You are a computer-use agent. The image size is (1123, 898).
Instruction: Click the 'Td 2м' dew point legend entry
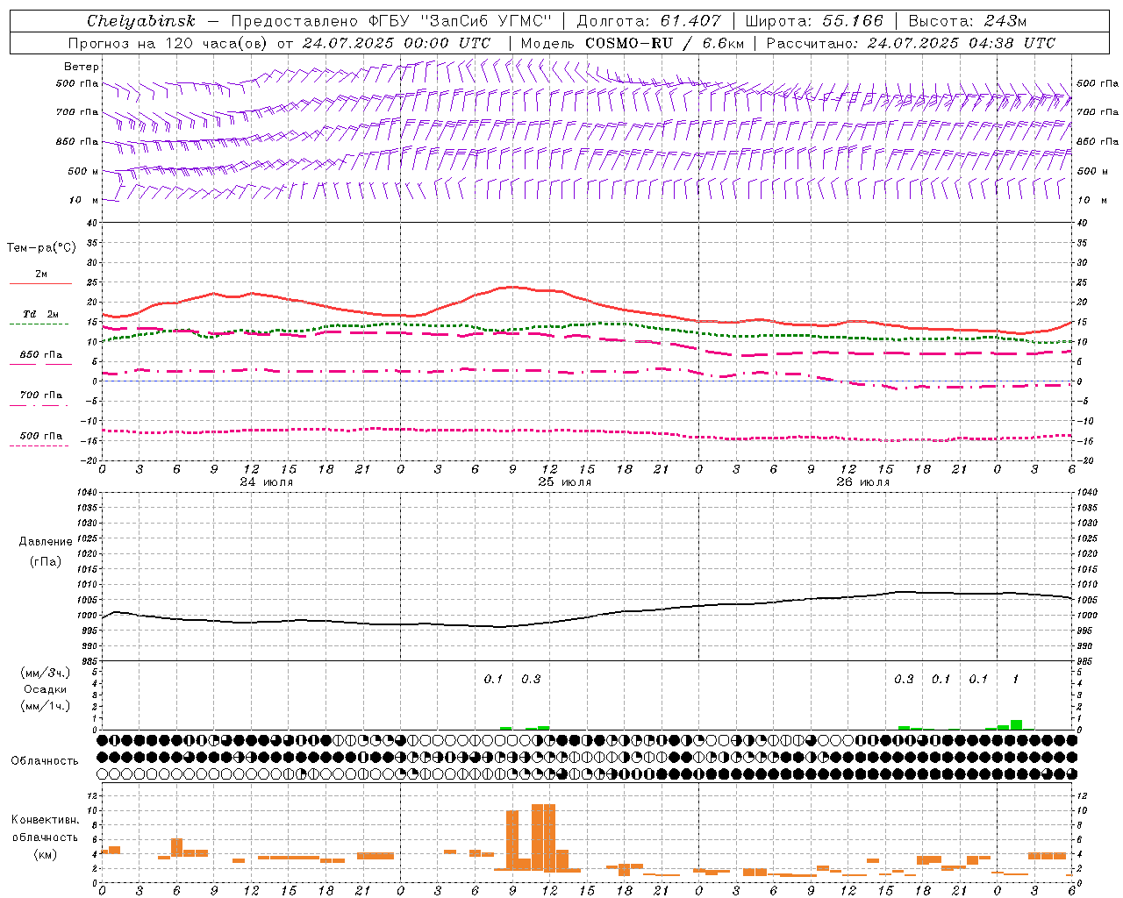click(40, 314)
